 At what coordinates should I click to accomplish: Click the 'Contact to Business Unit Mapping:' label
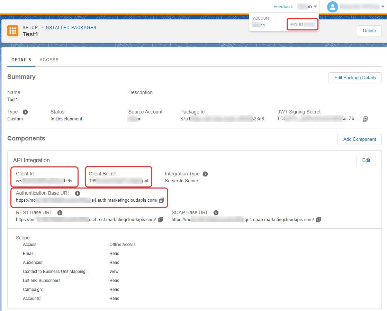coord(55,272)
